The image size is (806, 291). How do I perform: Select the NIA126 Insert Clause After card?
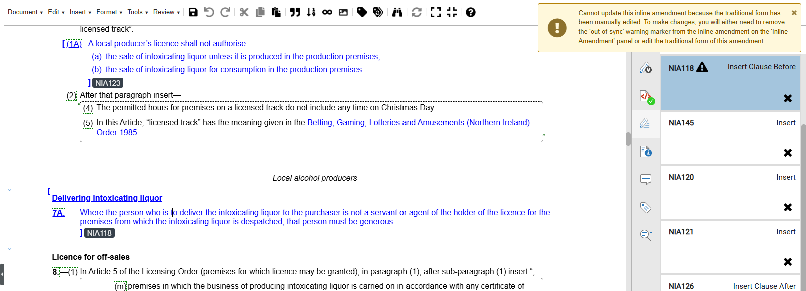[730, 283]
